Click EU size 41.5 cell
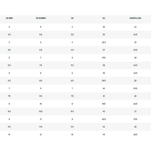151x151 pixels. (104, 104)
